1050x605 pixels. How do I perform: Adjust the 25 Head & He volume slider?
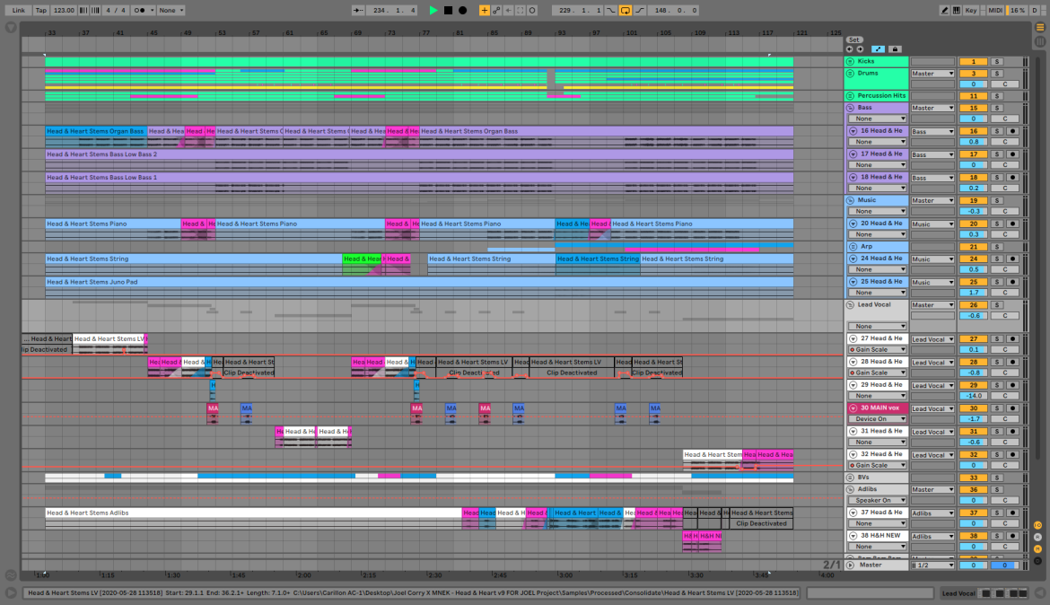coord(973,293)
